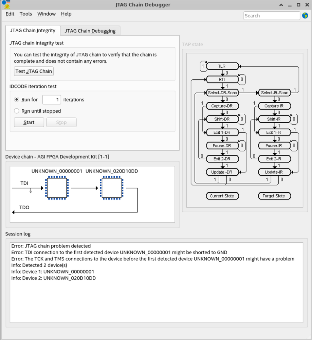Screen dimensions: 312x340
Task: Click 'Info: Device 1: UNKNOWN_00000001' log line
Action: point(53,272)
